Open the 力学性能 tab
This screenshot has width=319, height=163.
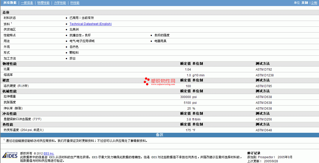(x=60, y=3)
